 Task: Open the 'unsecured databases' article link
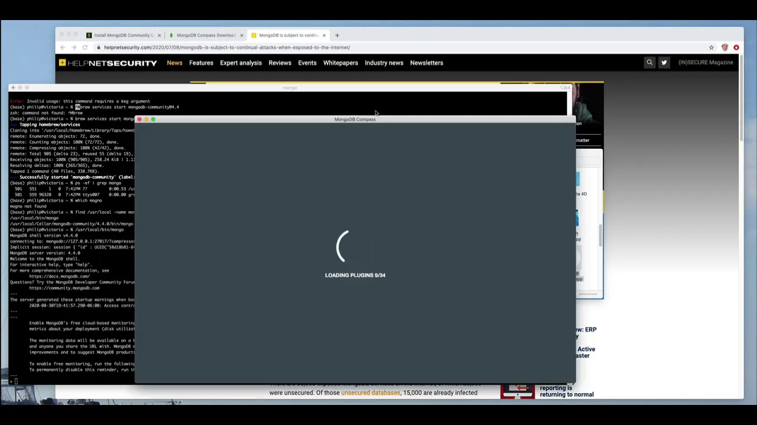(x=370, y=393)
